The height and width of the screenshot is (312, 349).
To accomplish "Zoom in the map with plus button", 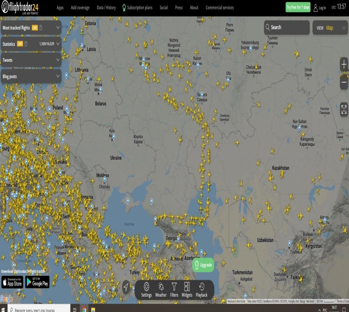I will tap(344, 65).
